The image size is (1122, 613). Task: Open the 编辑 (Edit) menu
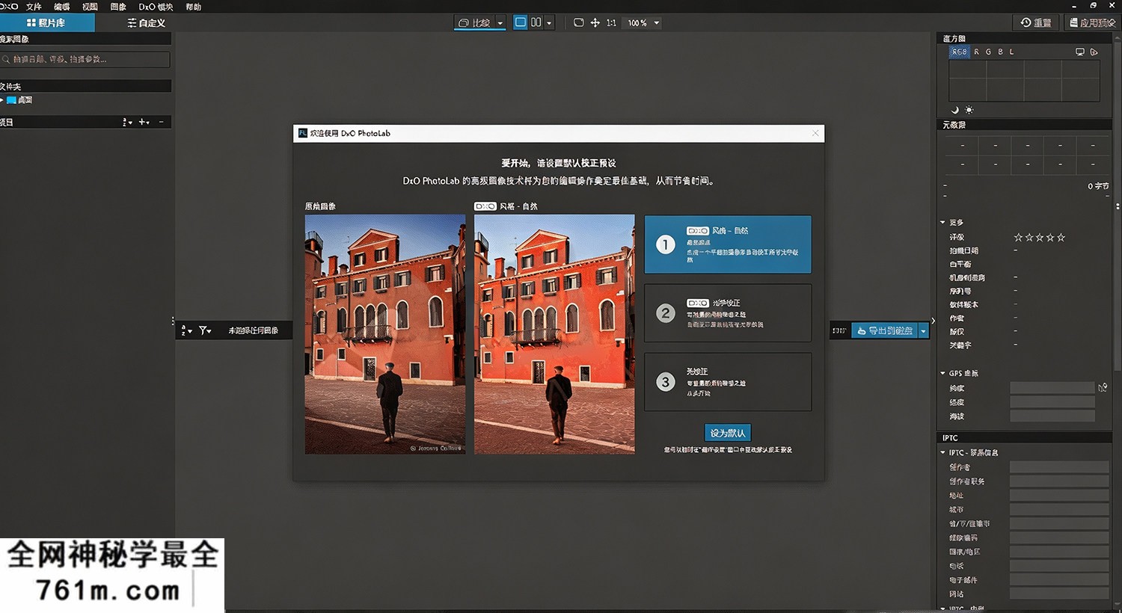(x=62, y=7)
